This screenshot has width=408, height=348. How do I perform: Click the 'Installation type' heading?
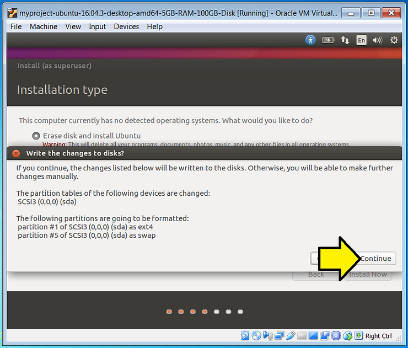(62, 90)
